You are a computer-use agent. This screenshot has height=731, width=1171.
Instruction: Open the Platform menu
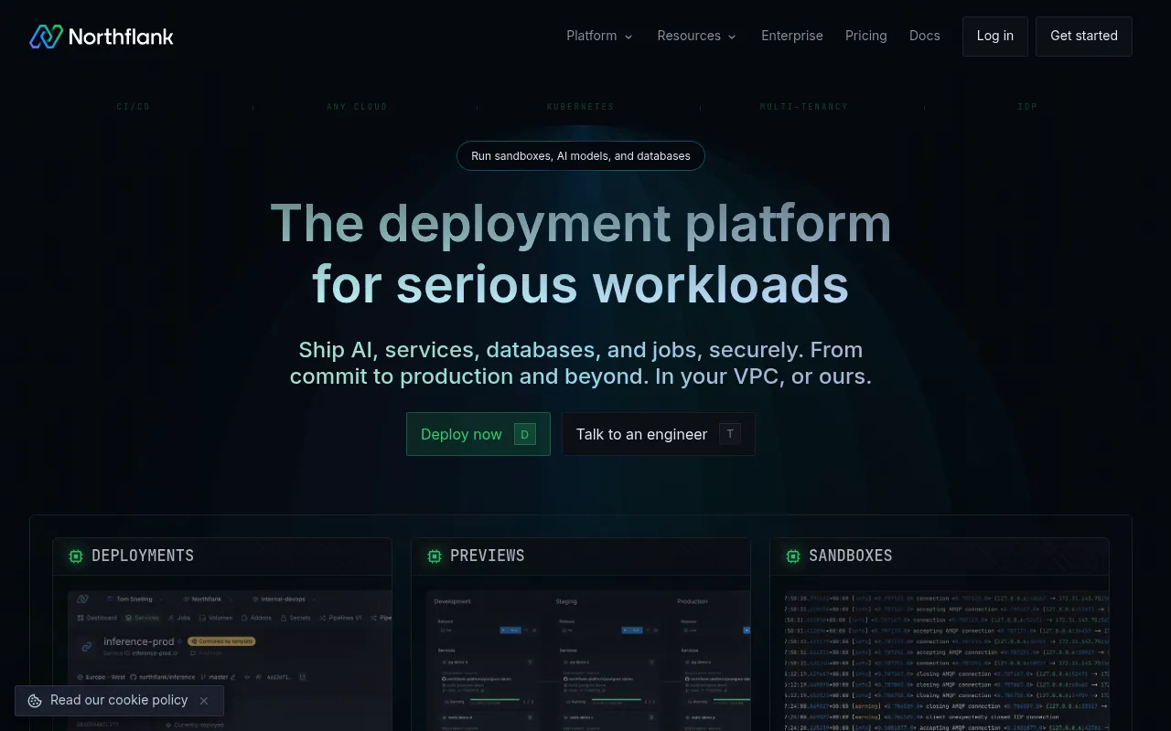tap(599, 36)
